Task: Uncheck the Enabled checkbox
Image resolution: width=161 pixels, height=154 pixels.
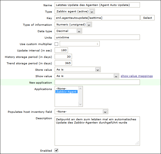Action: (x=56, y=151)
